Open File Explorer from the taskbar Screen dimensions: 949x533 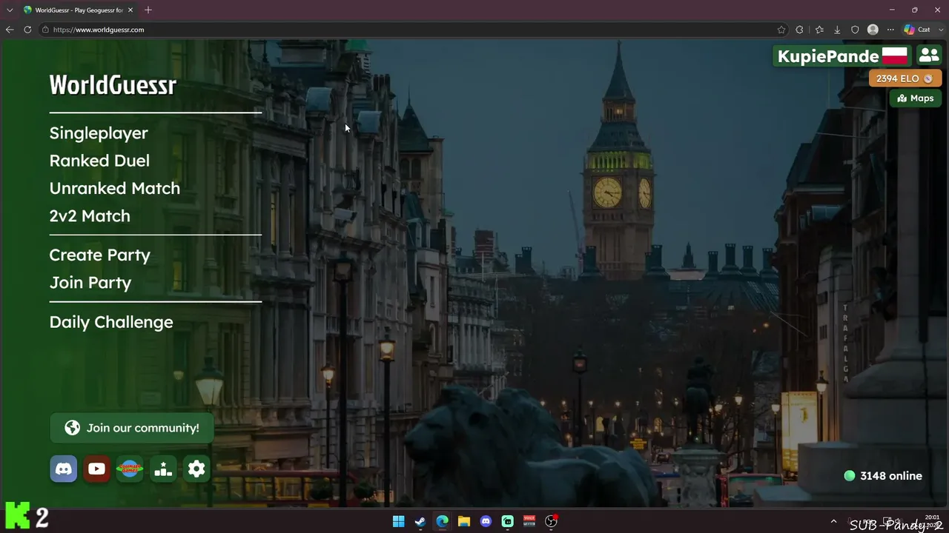click(x=464, y=521)
